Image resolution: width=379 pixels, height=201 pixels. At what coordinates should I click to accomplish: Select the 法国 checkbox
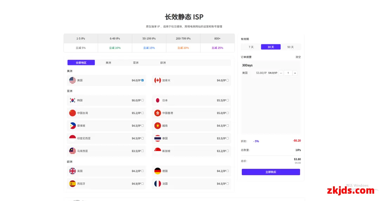pos(228,184)
